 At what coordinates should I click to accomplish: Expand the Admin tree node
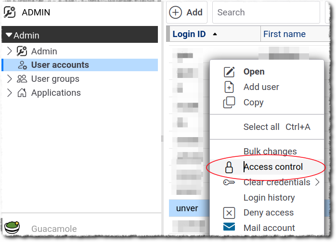click(x=10, y=51)
